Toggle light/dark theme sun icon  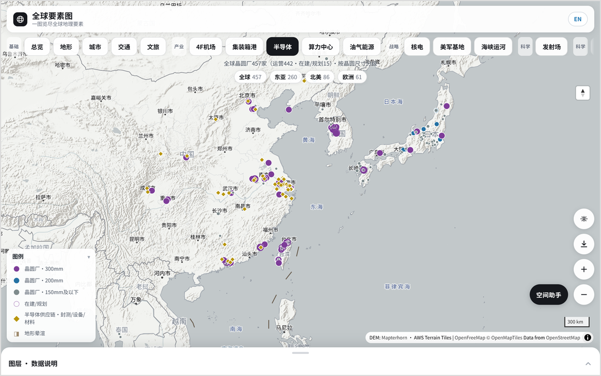(584, 219)
